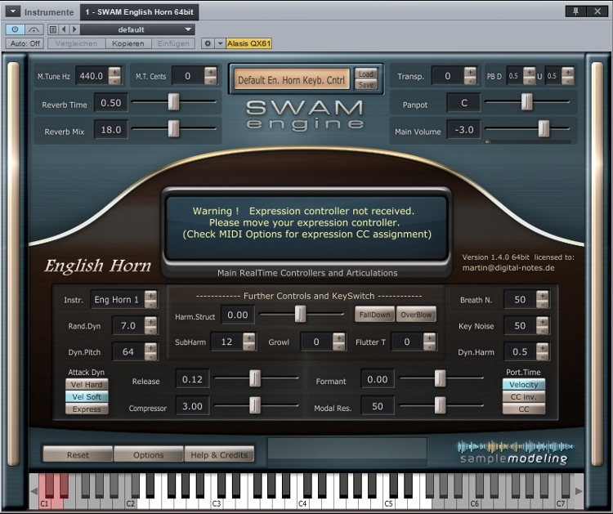The height and width of the screenshot is (514, 613).
Task: Click the automation curve icon
Action: [34, 29]
